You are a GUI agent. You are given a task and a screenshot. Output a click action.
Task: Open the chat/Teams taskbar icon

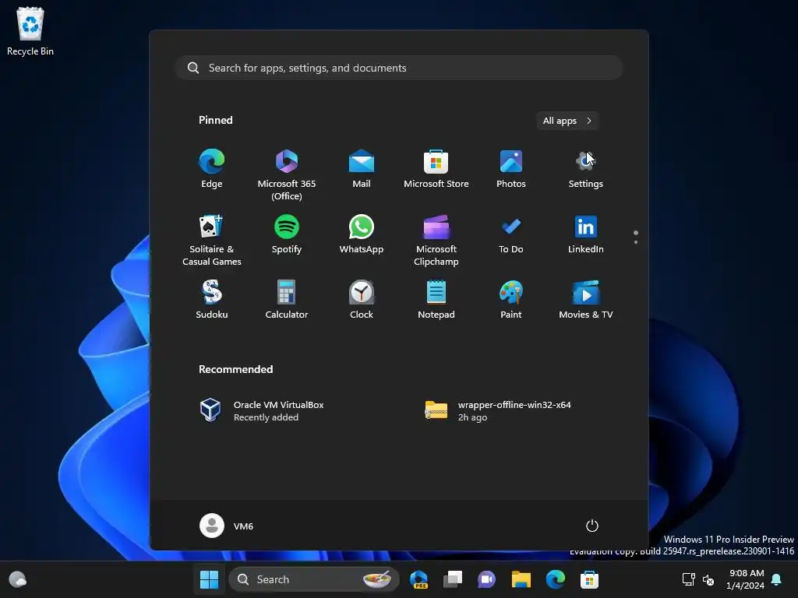click(486, 579)
